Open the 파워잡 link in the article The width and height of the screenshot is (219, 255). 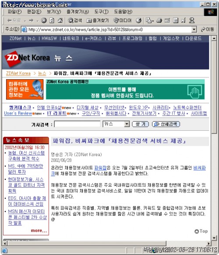coord(100,168)
